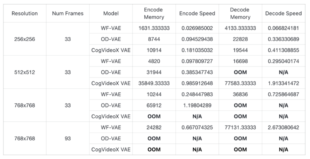Viewport: 310px width, 159px height.
Task: Select the value 0.026985002
Action: pos(197,28)
